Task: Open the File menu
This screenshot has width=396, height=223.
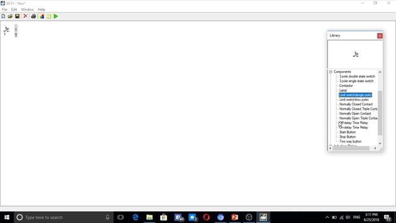Action: [4, 9]
